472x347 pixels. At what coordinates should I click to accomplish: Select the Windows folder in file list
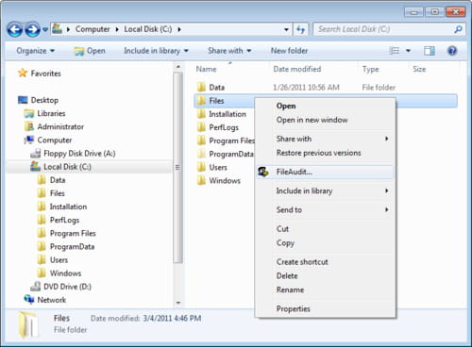point(218,181)
